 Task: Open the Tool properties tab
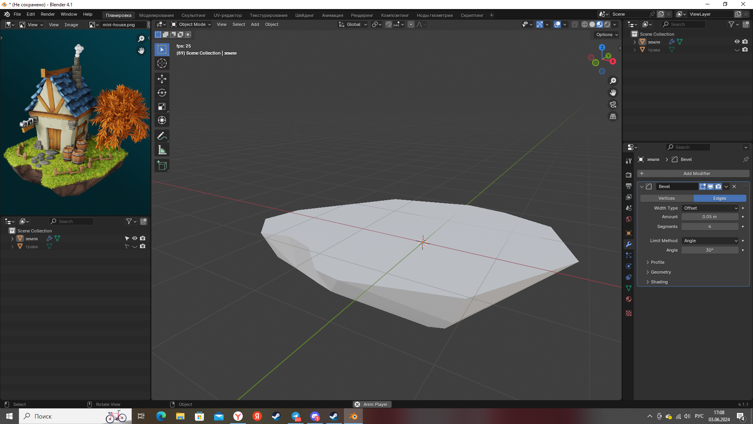pos(629,161)
